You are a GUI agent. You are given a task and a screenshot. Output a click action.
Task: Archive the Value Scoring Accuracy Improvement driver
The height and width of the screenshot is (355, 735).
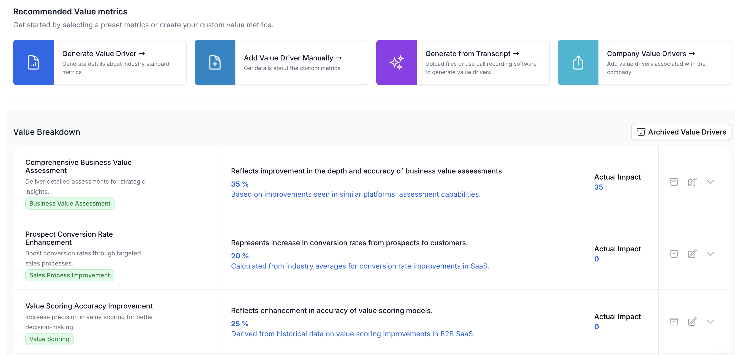(674, 322)
